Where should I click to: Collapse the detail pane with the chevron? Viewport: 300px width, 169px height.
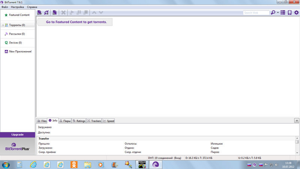coord(297,121)
